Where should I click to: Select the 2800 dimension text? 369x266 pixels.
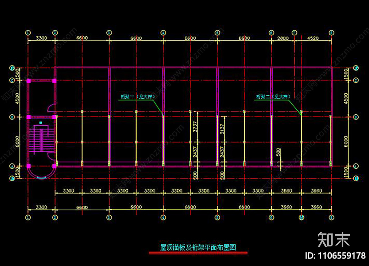[x=283, y=38]
